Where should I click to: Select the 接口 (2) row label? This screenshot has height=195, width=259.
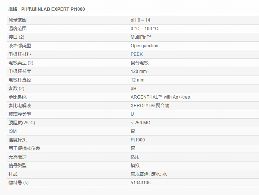point(16,37)
